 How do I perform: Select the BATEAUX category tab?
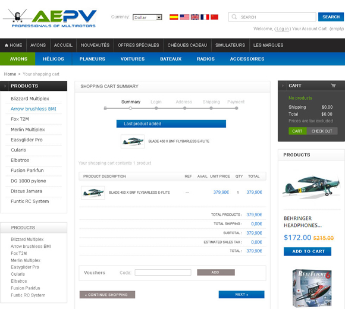click(x=171, y=59)
